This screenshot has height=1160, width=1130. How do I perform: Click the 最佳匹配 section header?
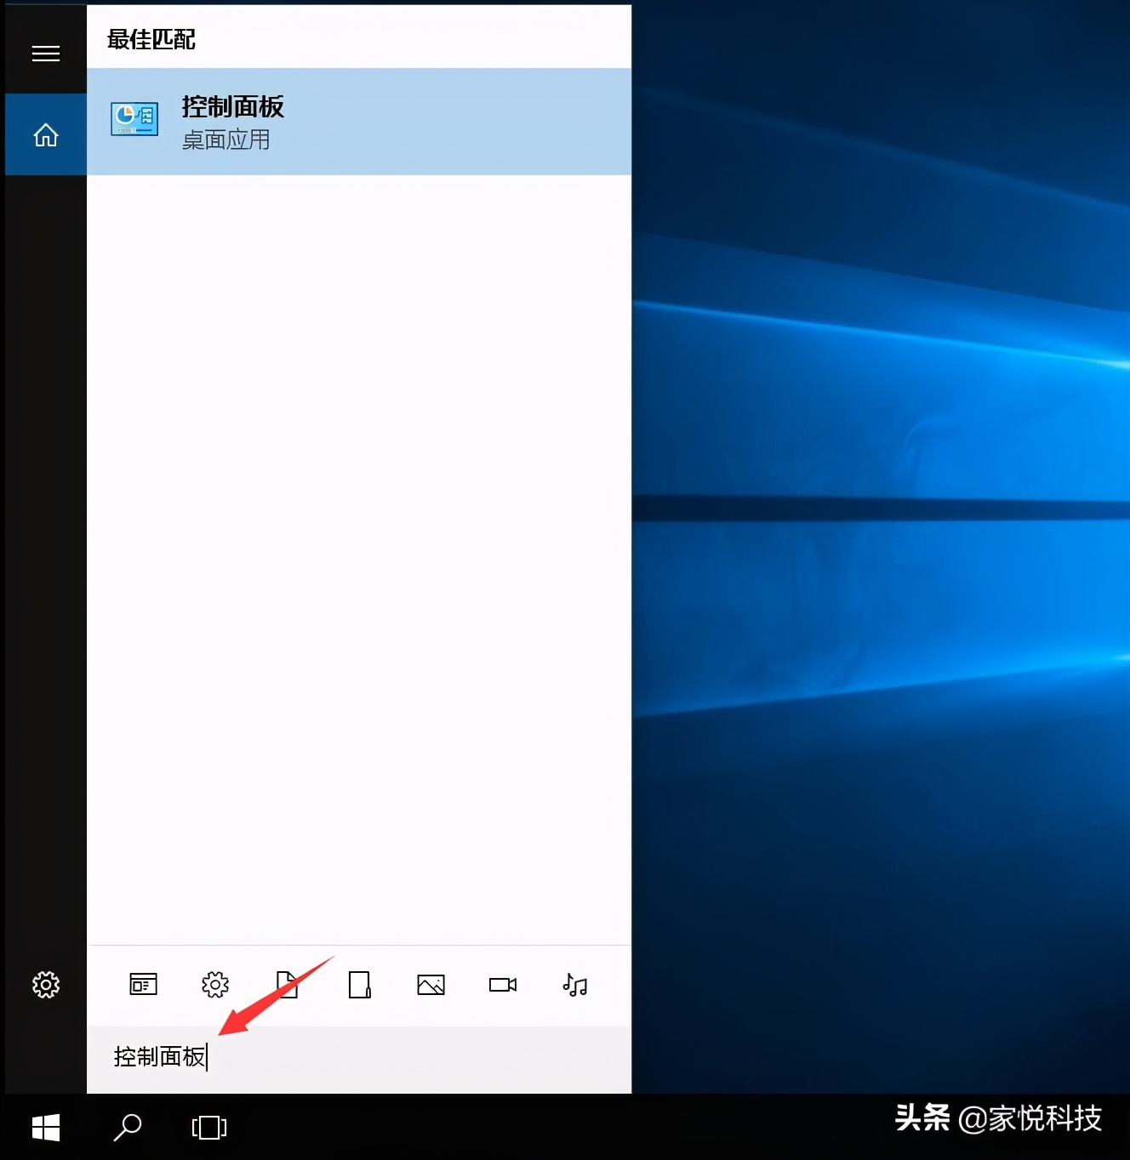tap(151, 39)
